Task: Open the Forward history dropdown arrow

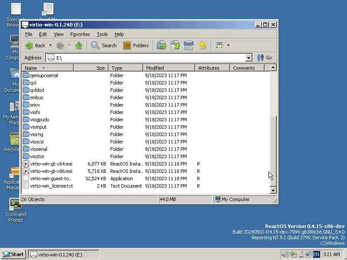Action: [x=69, y=45]
